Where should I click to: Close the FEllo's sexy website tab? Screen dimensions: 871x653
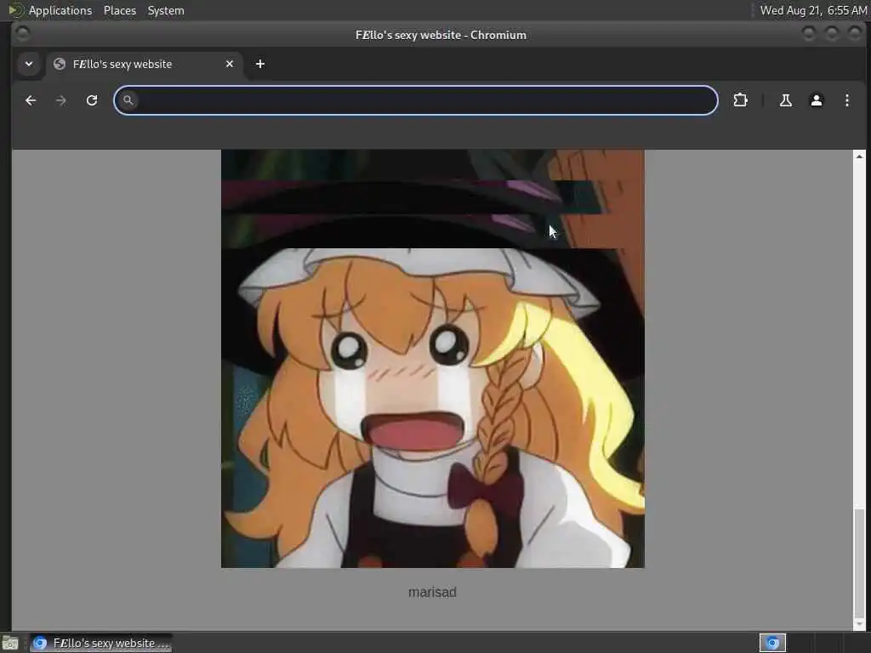click(x=230, y=64)
